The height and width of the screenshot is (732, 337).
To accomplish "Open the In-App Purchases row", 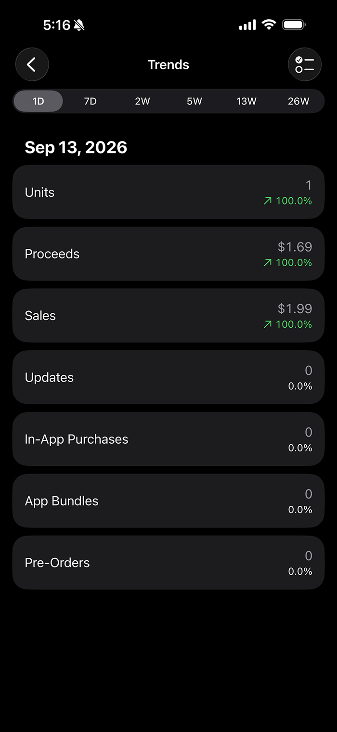I will 168,439.
